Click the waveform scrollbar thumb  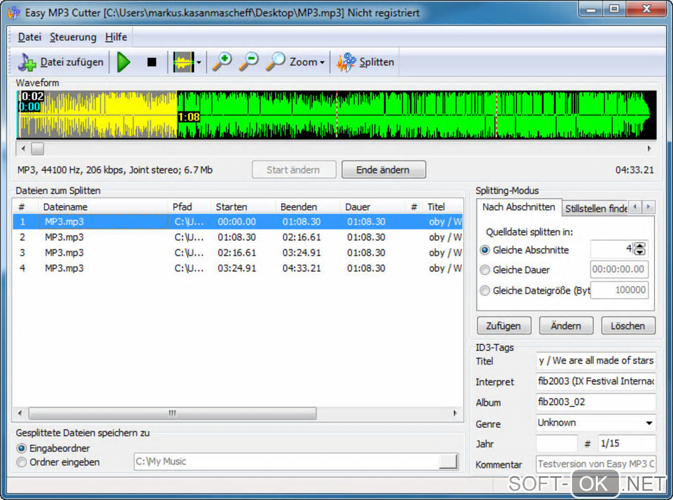[x=38, y=149]
